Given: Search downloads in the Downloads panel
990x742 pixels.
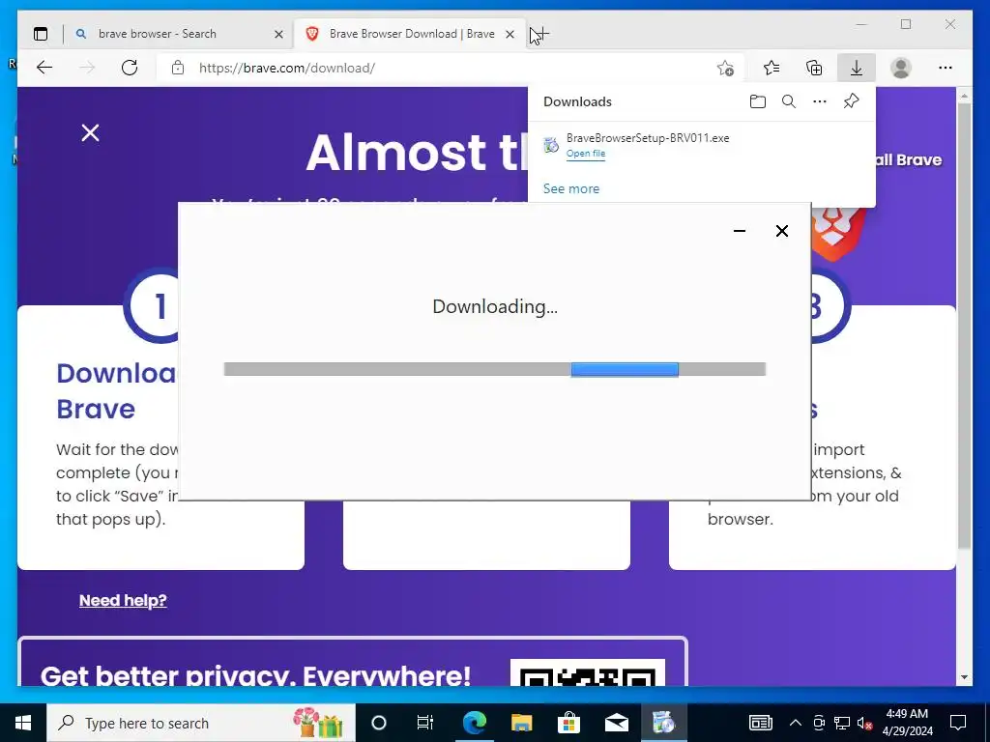Looking at the screenshot, I should (789, 101).
